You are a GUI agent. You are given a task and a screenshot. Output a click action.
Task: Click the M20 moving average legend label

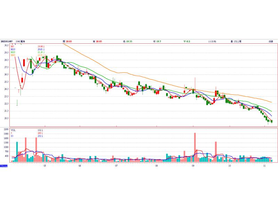pyautogui.click(x=13, y=52)
